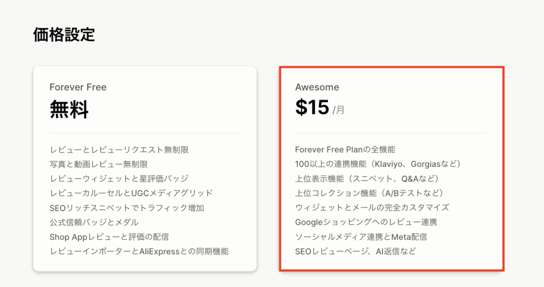This screenshot has height=287, width=544.
Task: Click the 公式信頼バッジとメダル feature
Action: (x=93, y=222)
